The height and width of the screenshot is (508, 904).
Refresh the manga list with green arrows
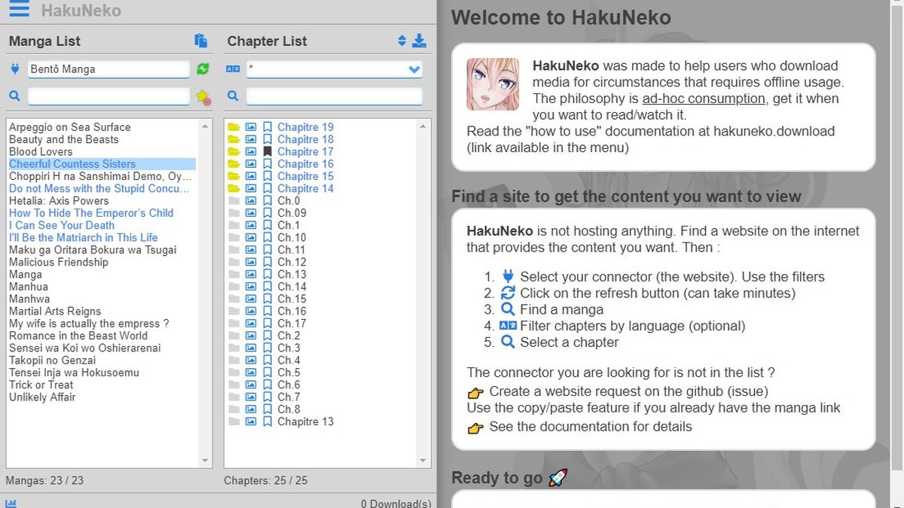[x=203, y=69]
